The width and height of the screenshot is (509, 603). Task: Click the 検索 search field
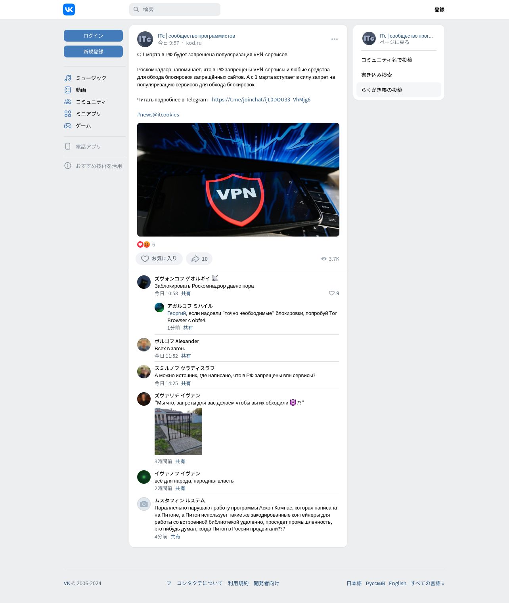click(x=175, y=10)
